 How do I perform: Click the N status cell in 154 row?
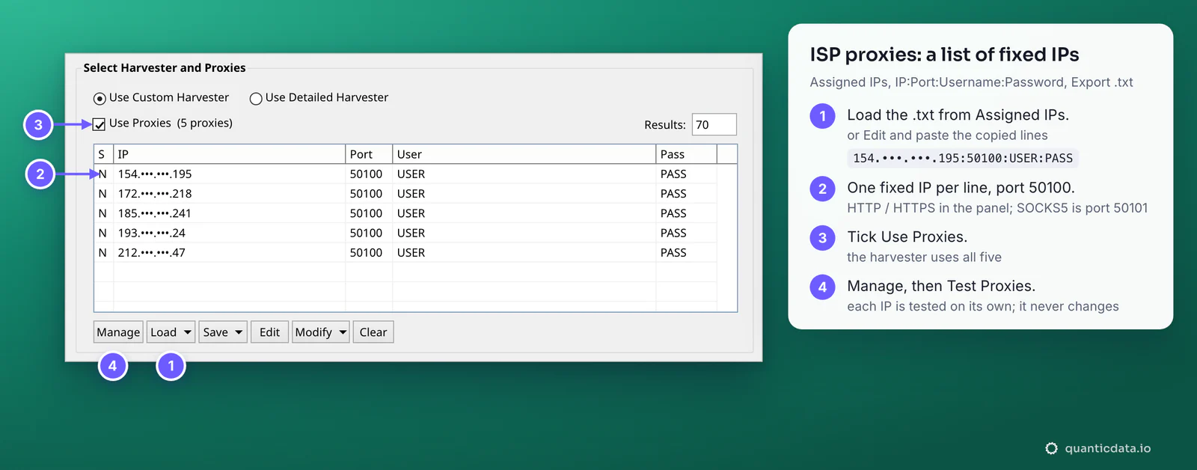click(x=102, y=174)
